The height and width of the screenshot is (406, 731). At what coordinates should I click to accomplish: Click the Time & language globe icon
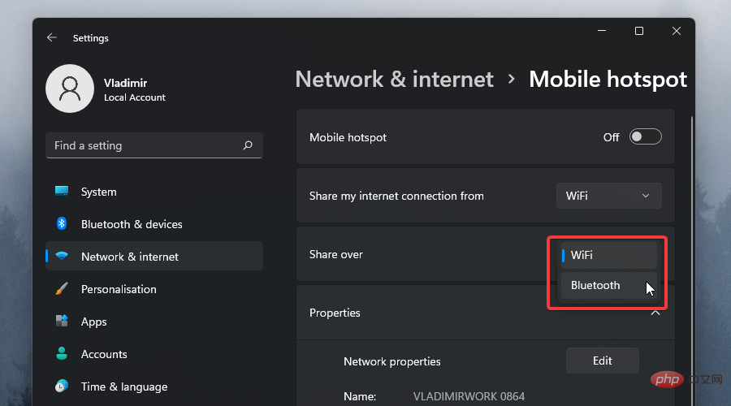(62, 387)
